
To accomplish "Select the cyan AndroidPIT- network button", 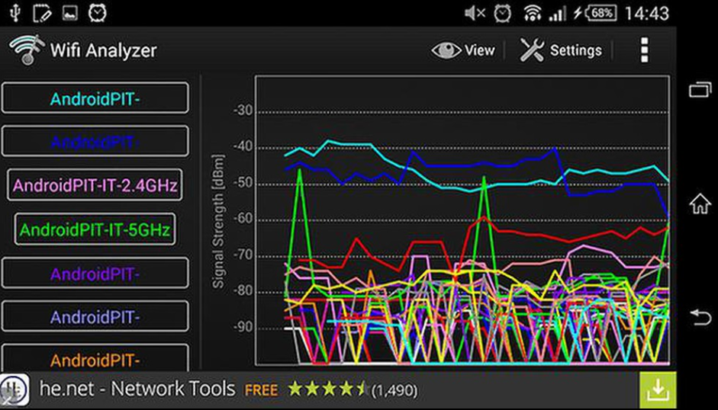I will [x=95, y=98].
